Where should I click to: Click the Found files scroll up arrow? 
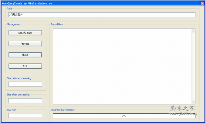193,31
